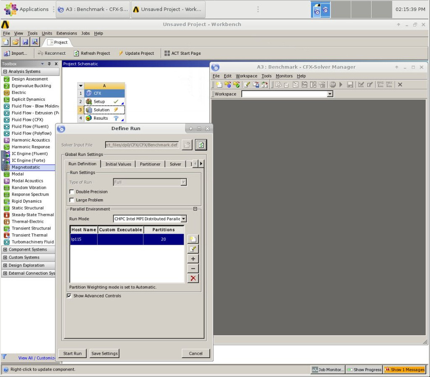Image resolution: width=430 pixels, height=377 pixels.
Task: Click the Stop Current Run icon
Action: [x=332, y=85]
